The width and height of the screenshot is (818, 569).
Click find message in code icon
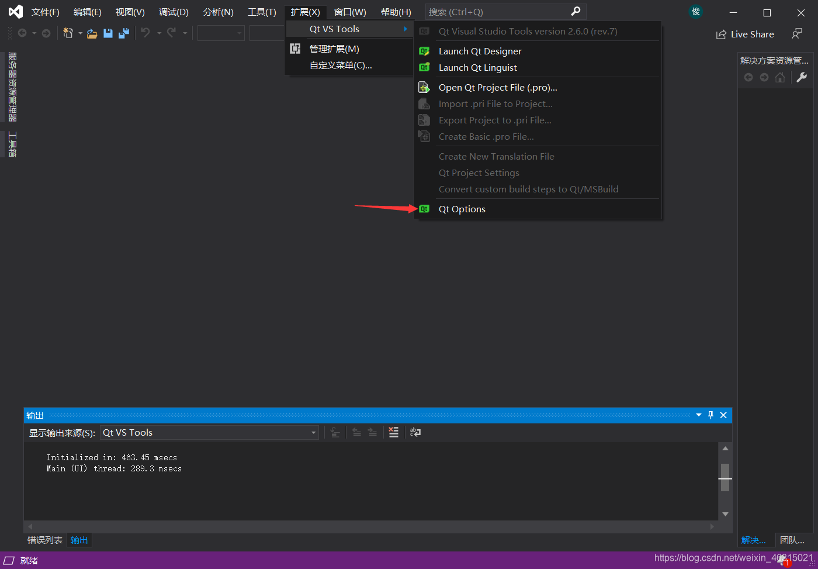[x=335, y=432]
